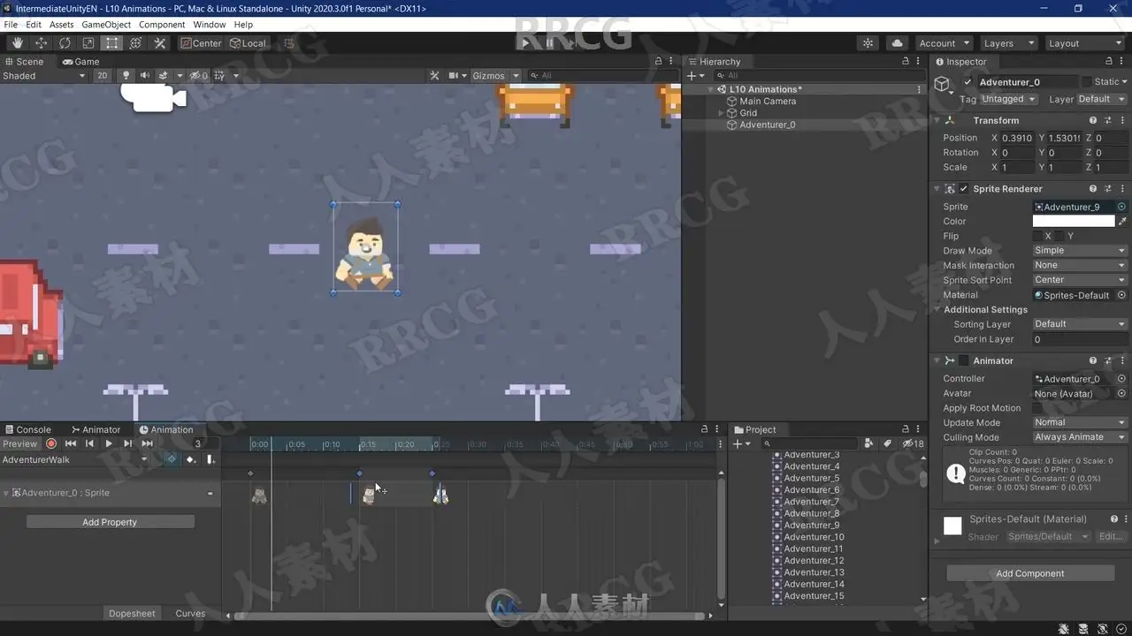Click Add Component button

[1030, 573]
